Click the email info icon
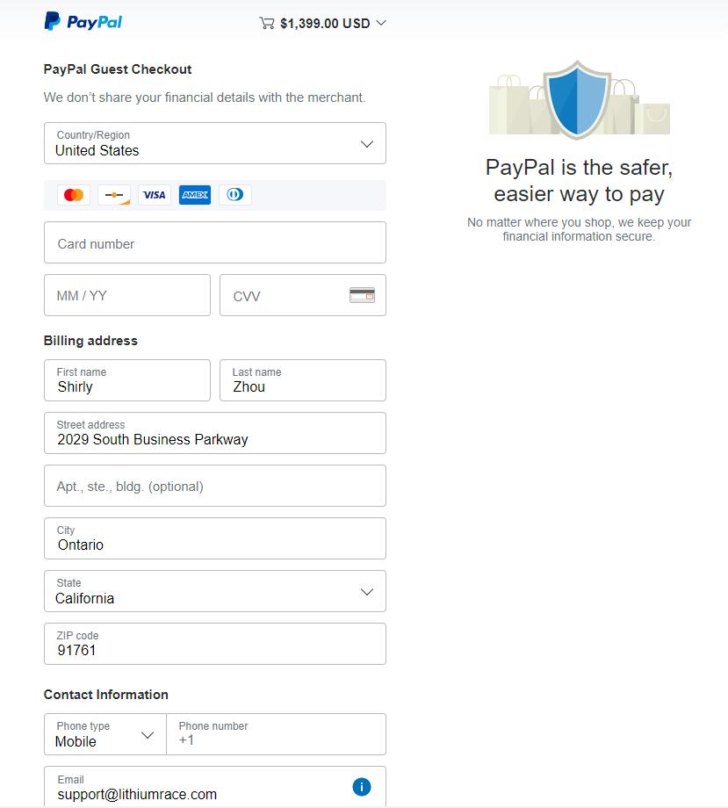 362,787
